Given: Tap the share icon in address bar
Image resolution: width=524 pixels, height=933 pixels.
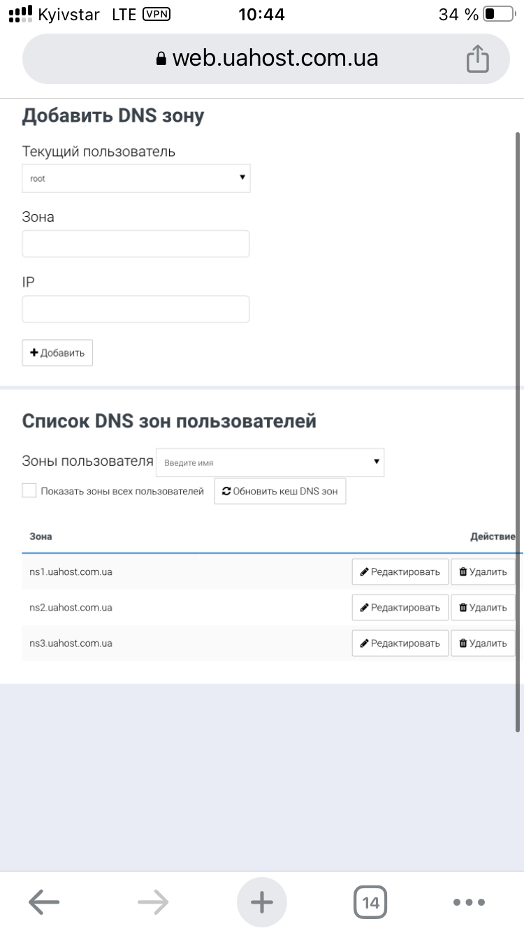Looking at the screenshot, I should pos(477,58).
